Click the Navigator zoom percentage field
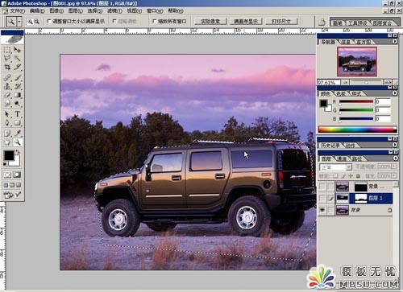 (x=328, y=83)
